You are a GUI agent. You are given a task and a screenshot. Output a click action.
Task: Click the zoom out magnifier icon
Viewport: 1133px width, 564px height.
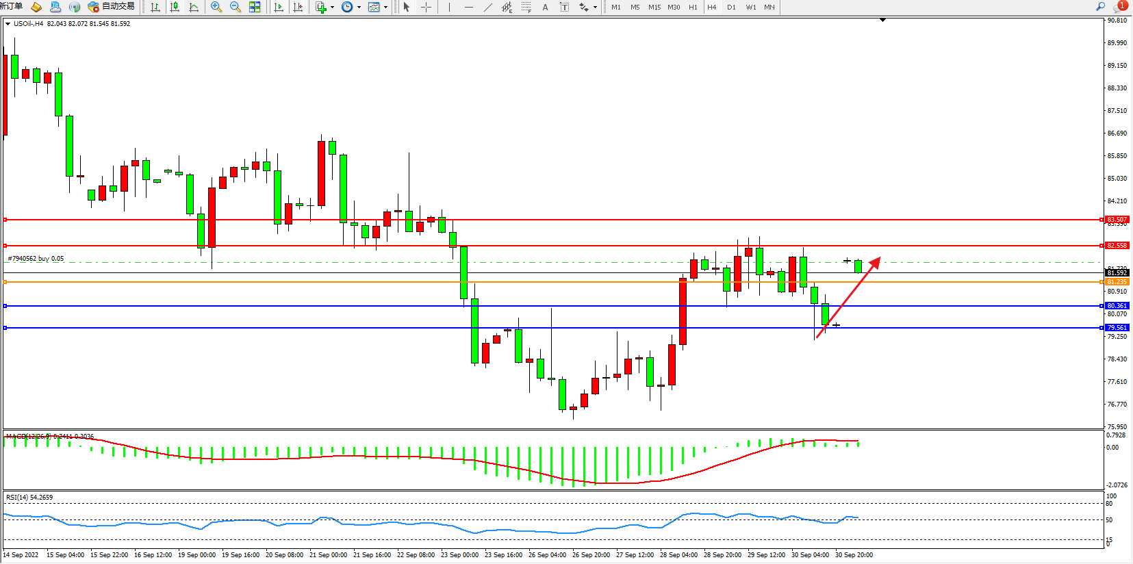235,7
